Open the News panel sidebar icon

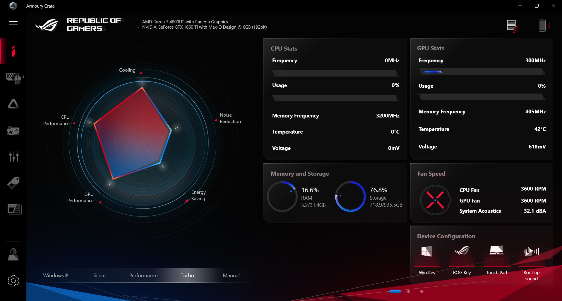[x=14, y=209]
